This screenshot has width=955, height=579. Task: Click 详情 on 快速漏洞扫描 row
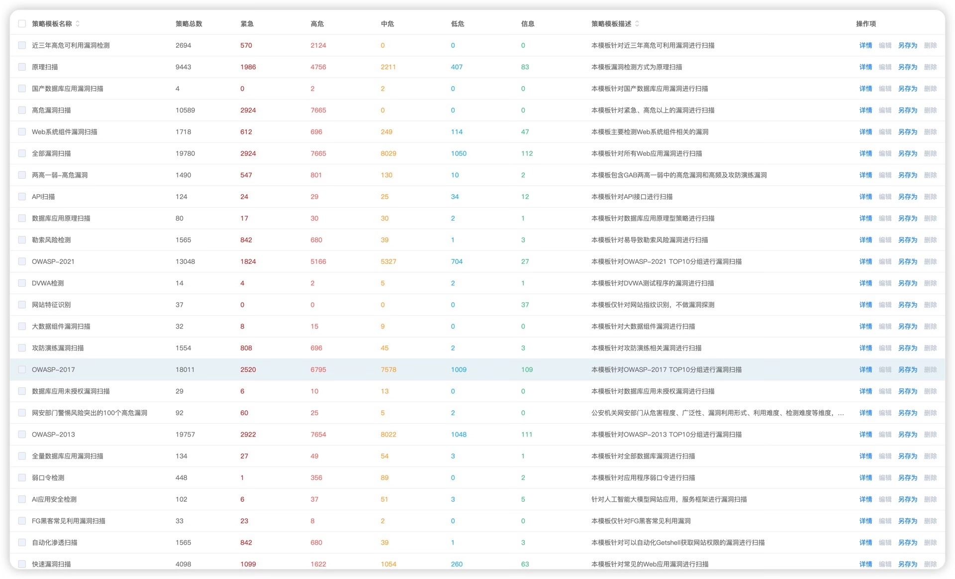tap(865, 564)
